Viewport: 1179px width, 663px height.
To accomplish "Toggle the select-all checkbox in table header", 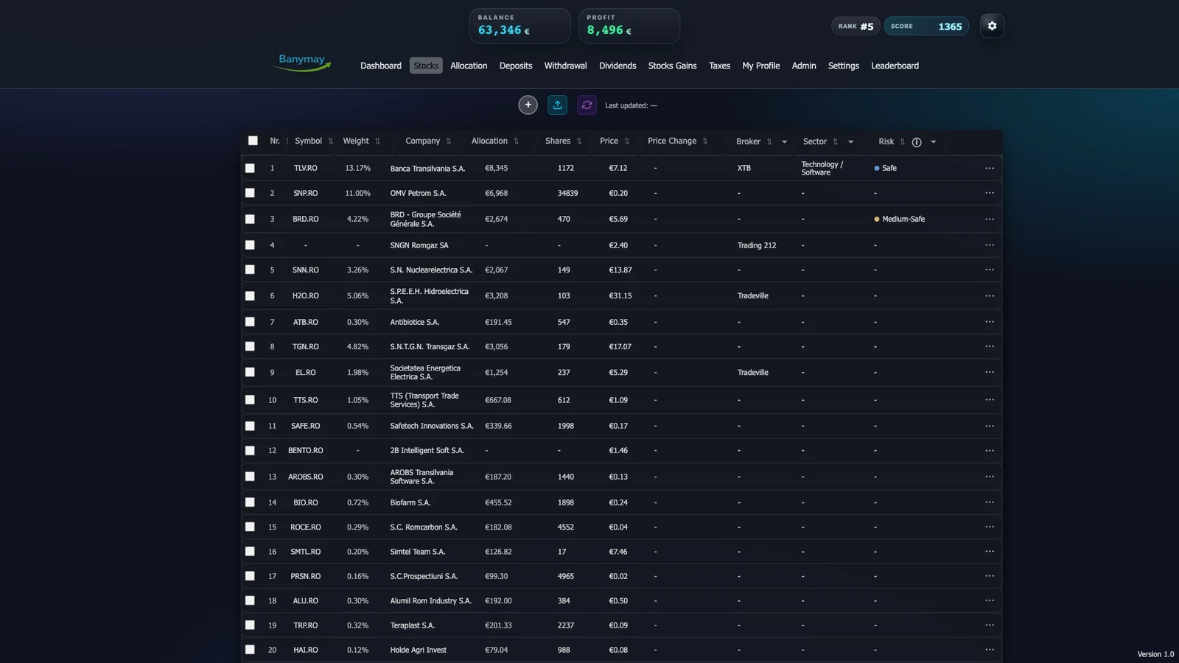I will click(x=253, y=141).
